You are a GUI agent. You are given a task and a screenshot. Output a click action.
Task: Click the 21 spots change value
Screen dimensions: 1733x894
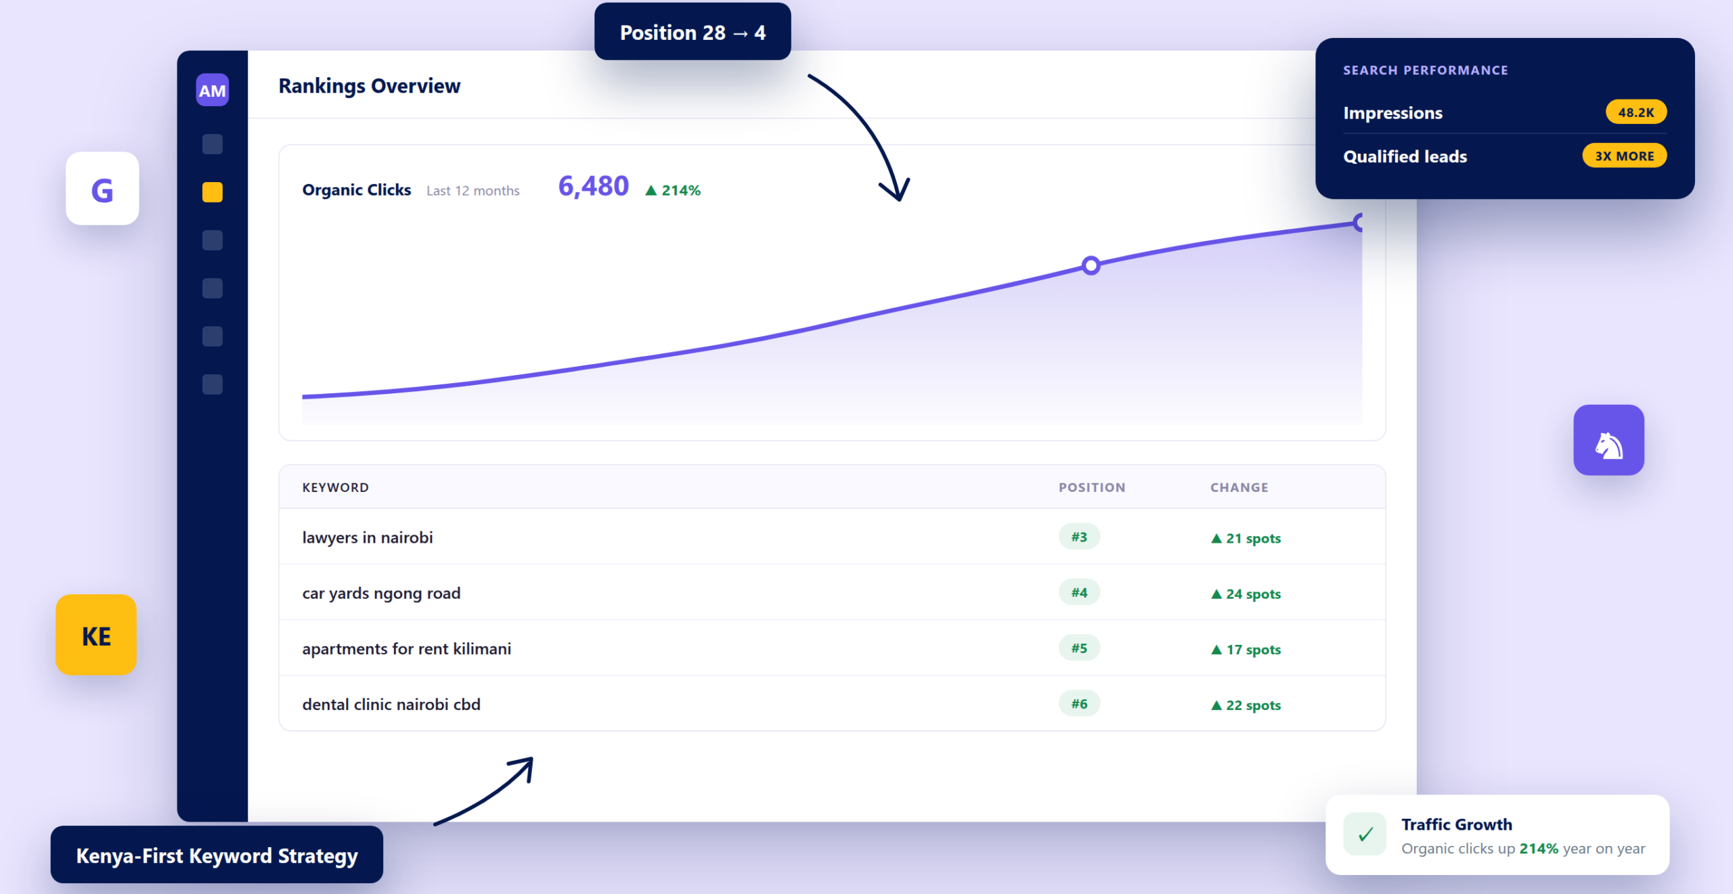coord(1246,538)
